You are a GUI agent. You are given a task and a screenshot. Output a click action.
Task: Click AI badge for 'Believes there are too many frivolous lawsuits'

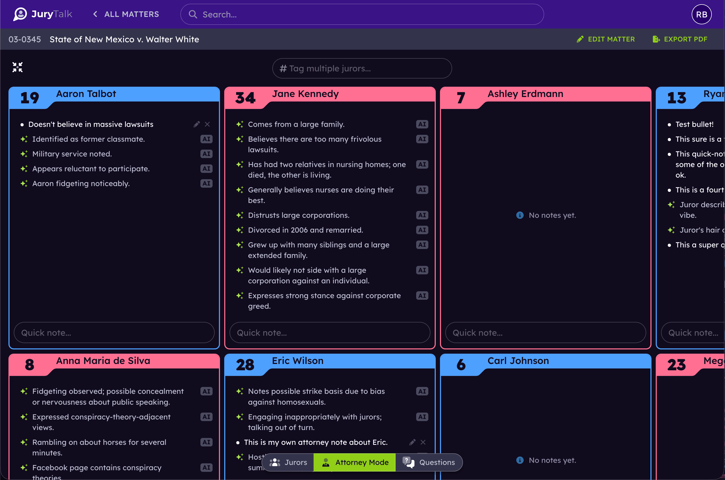tap(422, 139)
